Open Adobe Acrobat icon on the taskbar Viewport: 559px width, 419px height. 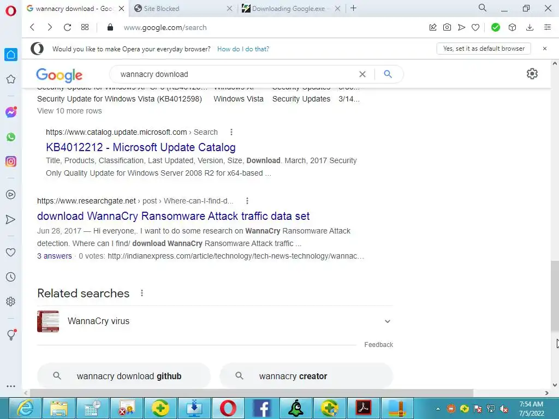click(x=364, y=409)
